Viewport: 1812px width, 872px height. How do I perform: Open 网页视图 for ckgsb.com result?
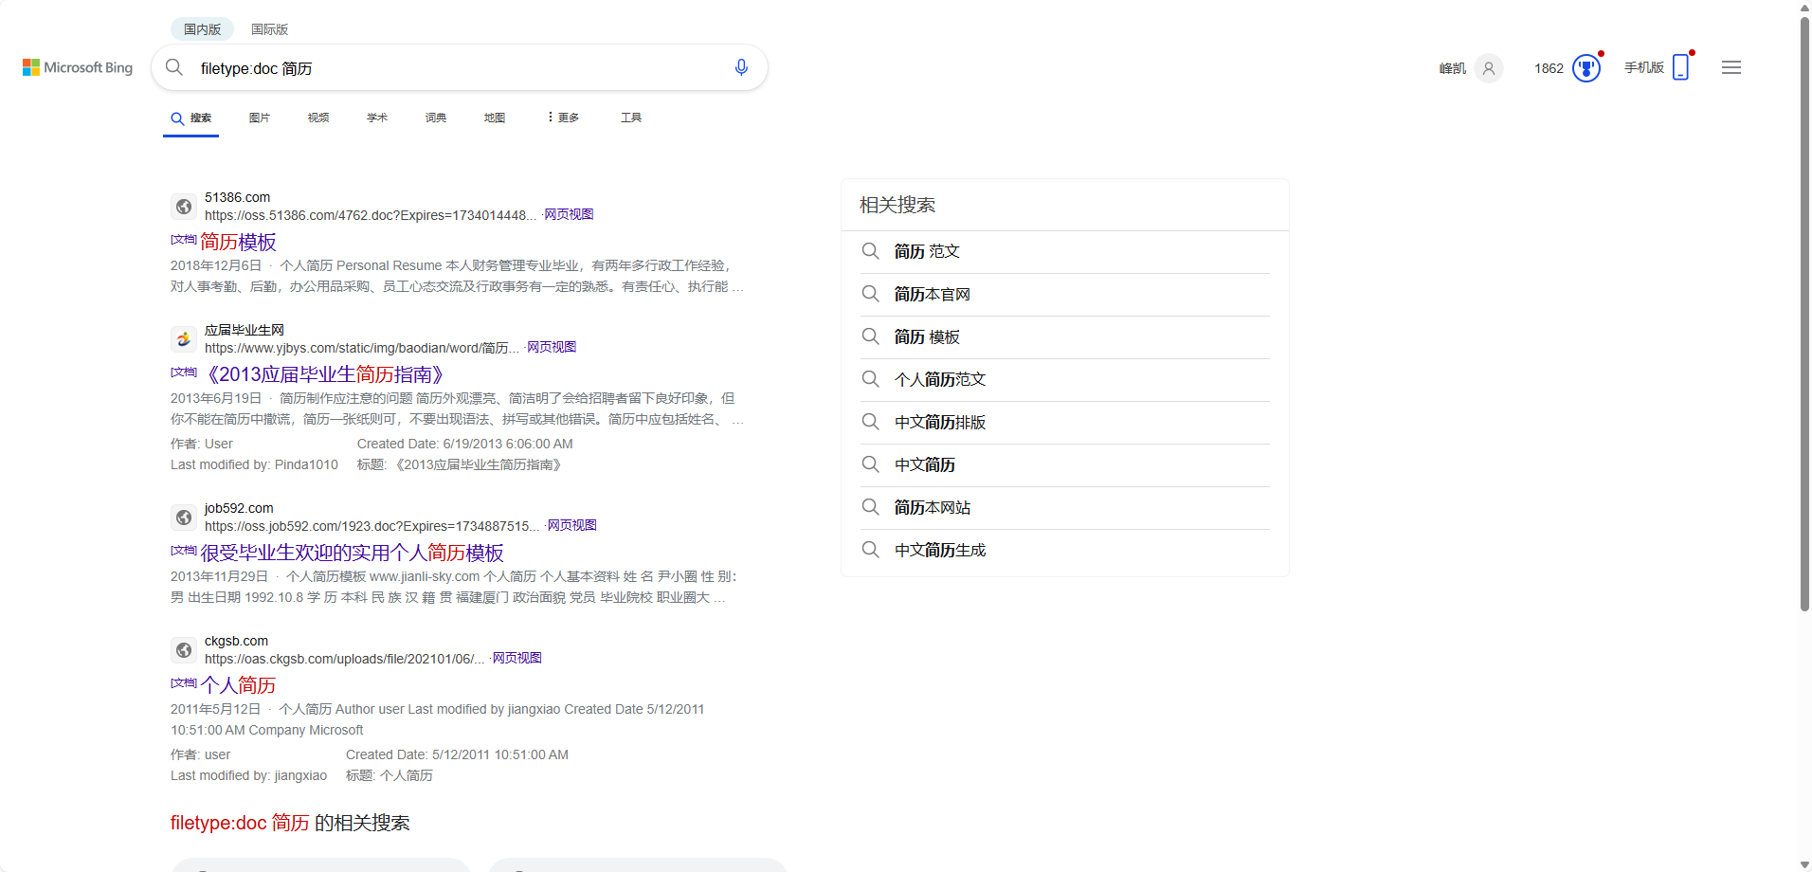(516, 658)
